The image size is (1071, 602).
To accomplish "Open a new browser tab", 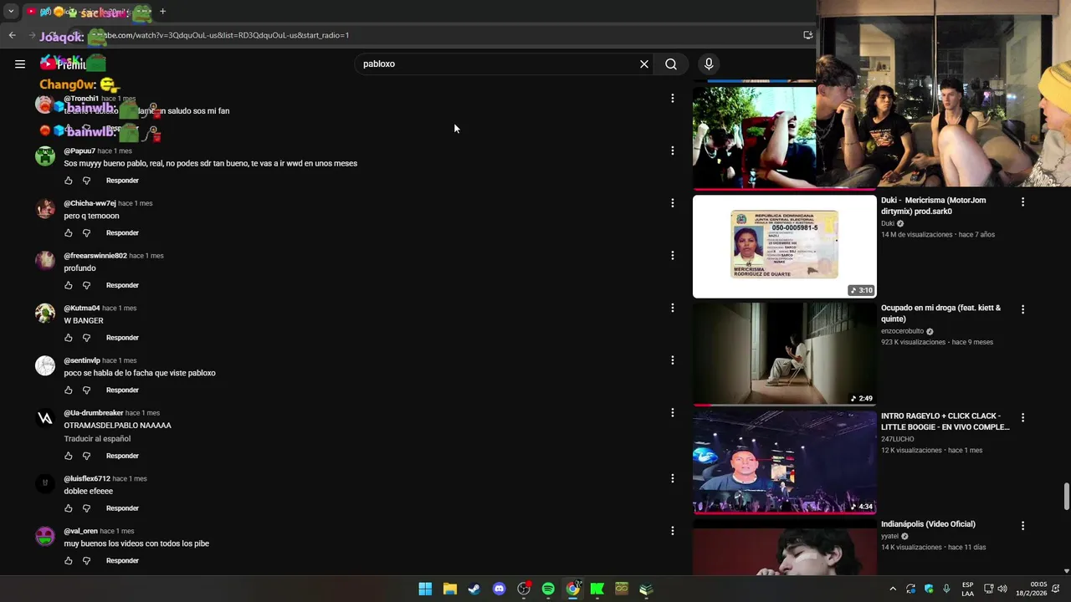I will [162, 12].
